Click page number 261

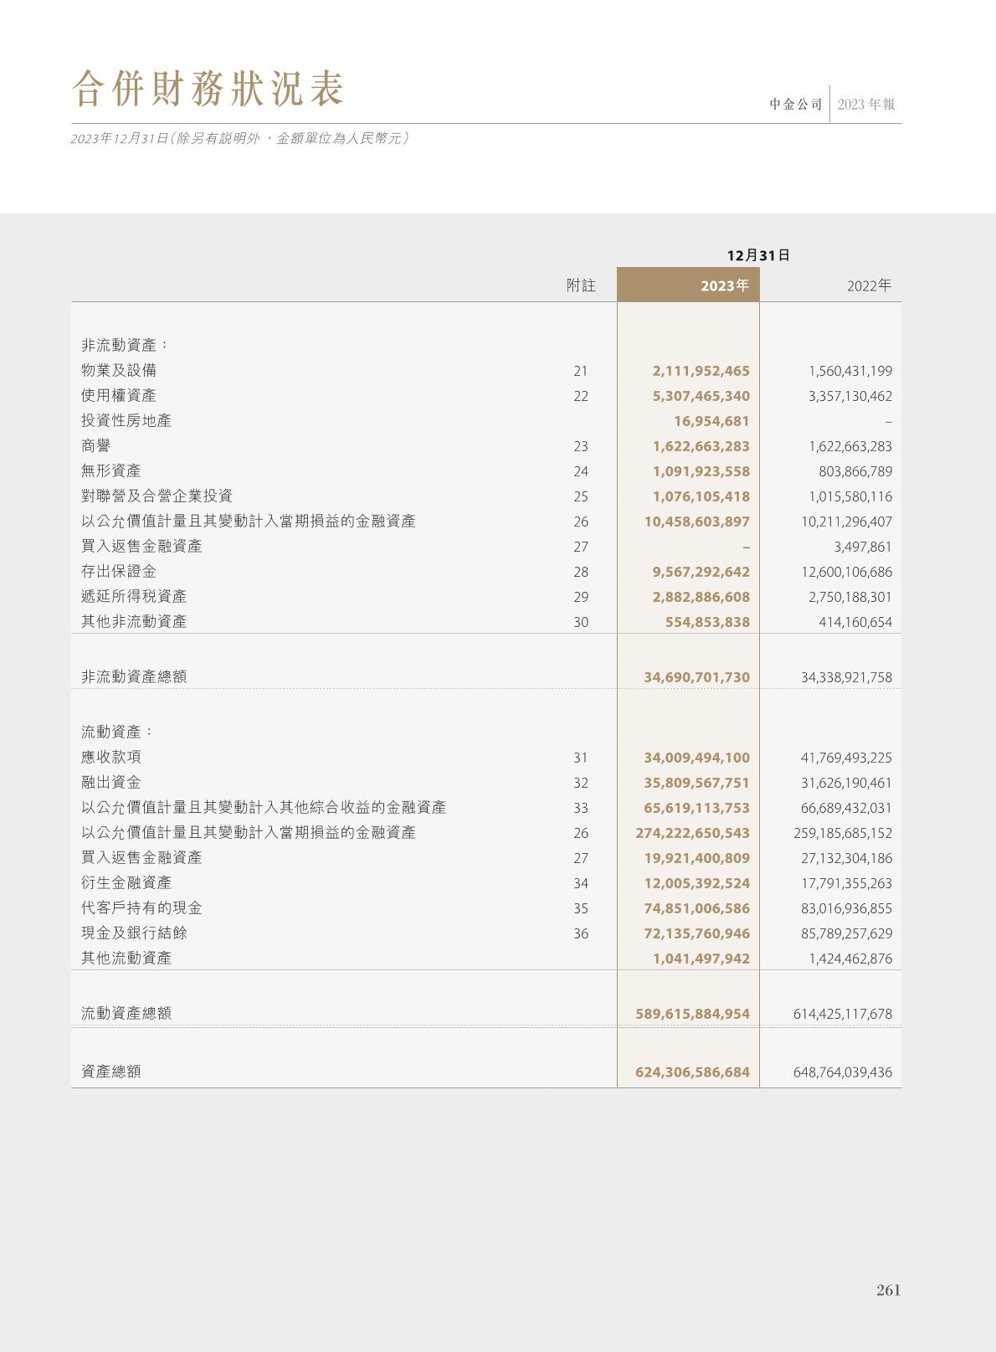tap(888, 1290)
